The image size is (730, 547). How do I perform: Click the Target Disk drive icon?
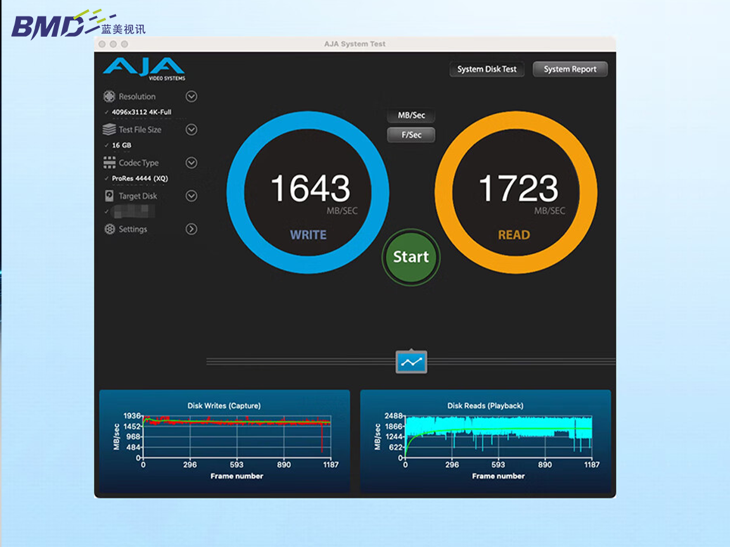coord(109,196)
